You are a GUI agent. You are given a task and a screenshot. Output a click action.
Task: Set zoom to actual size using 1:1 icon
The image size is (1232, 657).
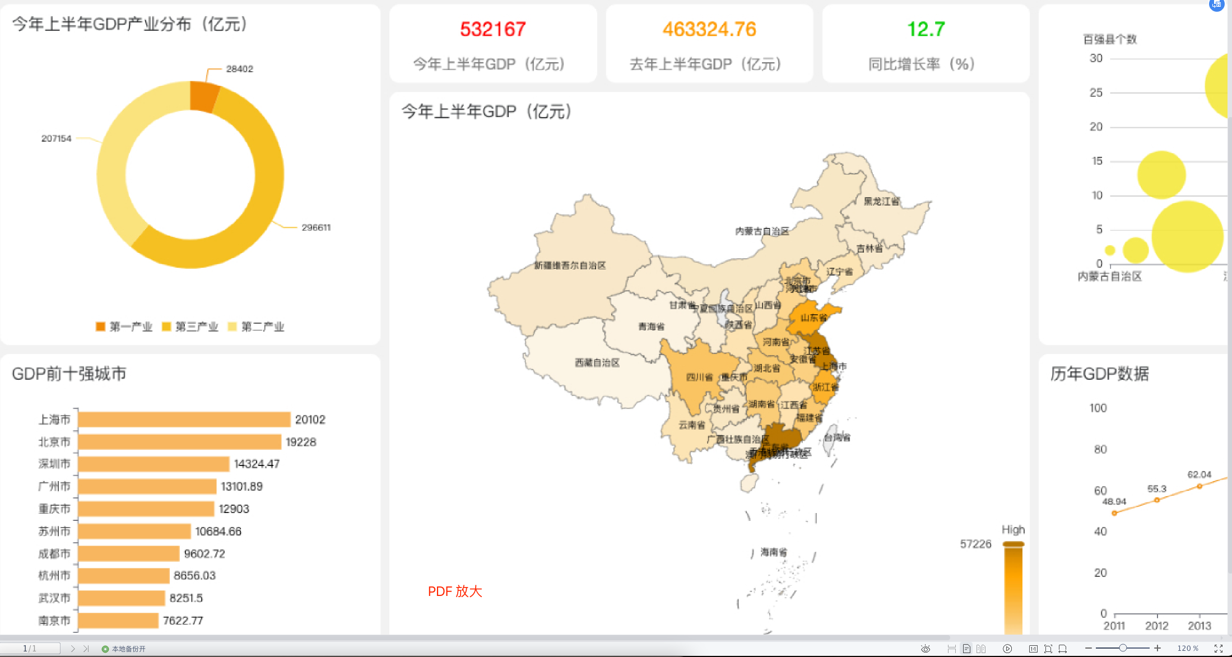coord(1034,648)
